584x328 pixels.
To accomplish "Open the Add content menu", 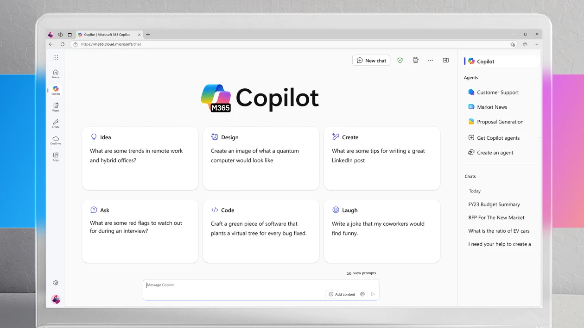I will point(342,294).
